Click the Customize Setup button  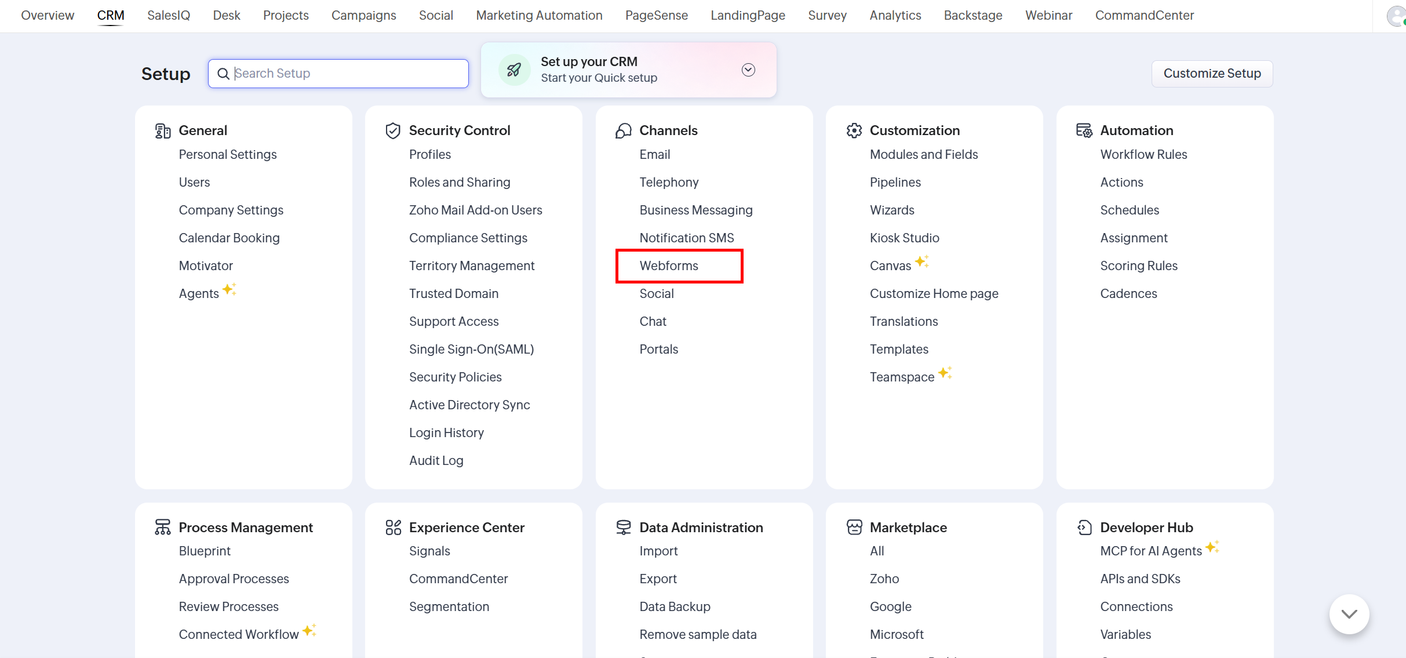pyautogui.click(x=1212, y=74)
